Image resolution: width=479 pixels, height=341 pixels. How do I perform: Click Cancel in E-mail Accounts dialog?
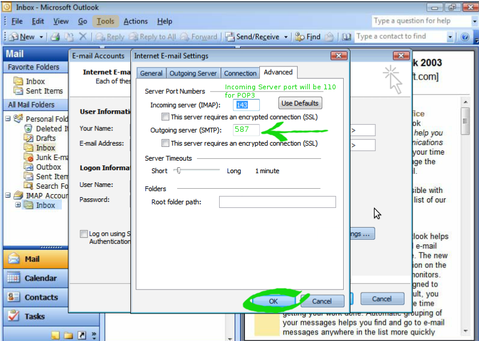[x=382, y=299]
